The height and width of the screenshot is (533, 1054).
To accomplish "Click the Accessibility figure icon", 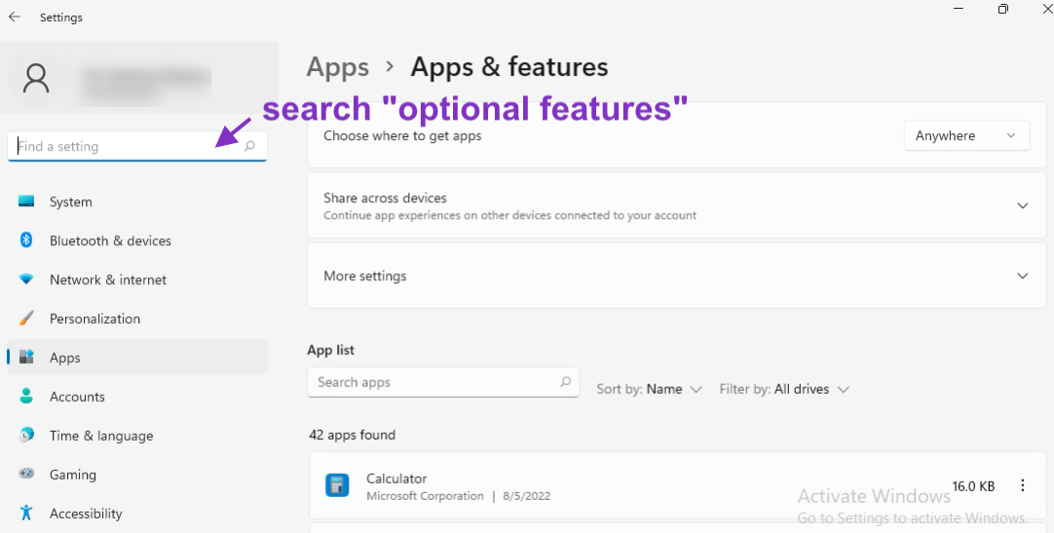I will tap(26, 513).
